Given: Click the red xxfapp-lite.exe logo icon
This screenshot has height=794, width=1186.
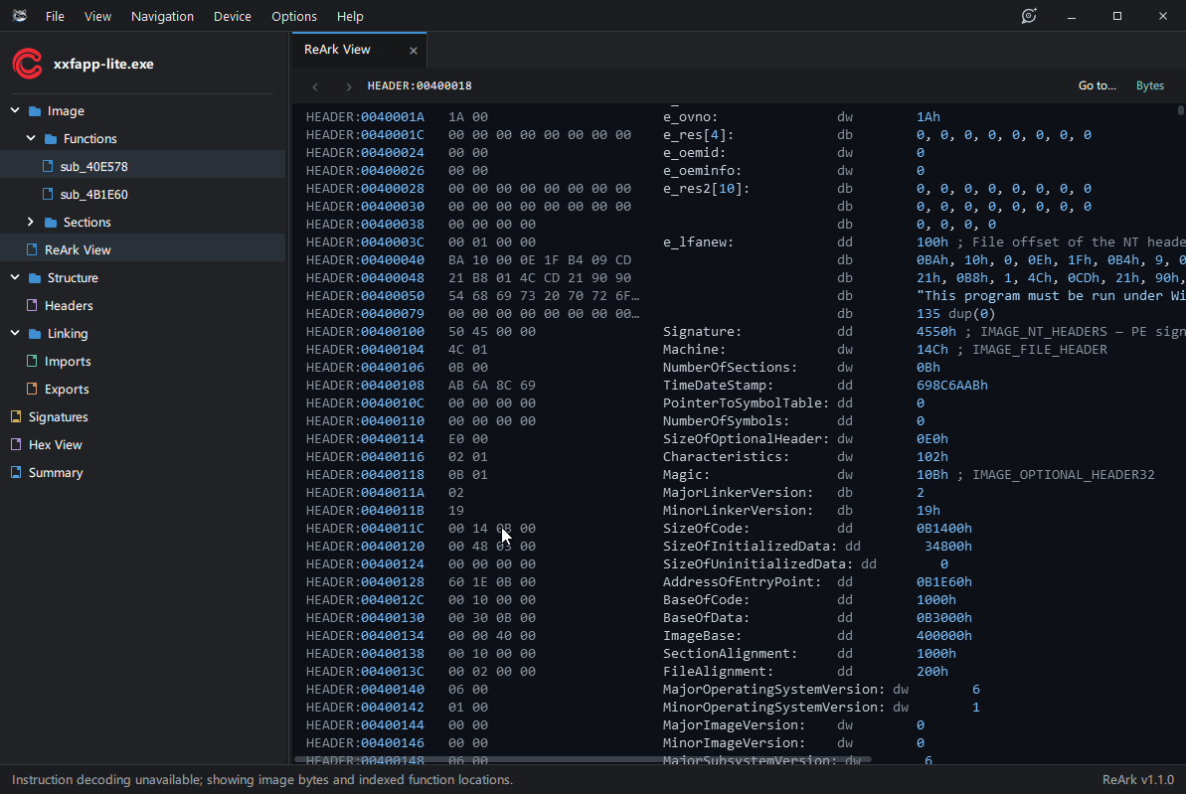Looking at the screenshot, I should (28, 65).
